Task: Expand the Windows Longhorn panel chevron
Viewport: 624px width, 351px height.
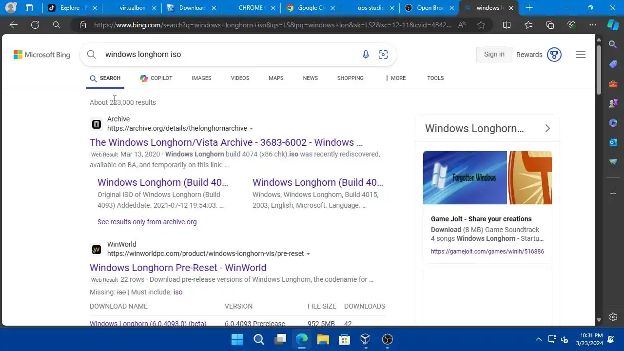Action: 547,128
